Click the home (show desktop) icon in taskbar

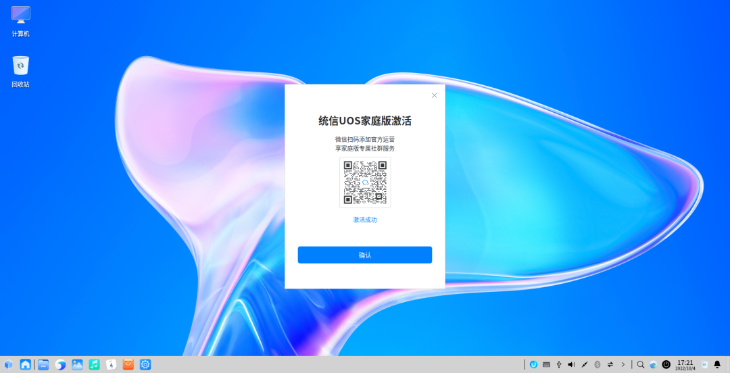[25, 365]
